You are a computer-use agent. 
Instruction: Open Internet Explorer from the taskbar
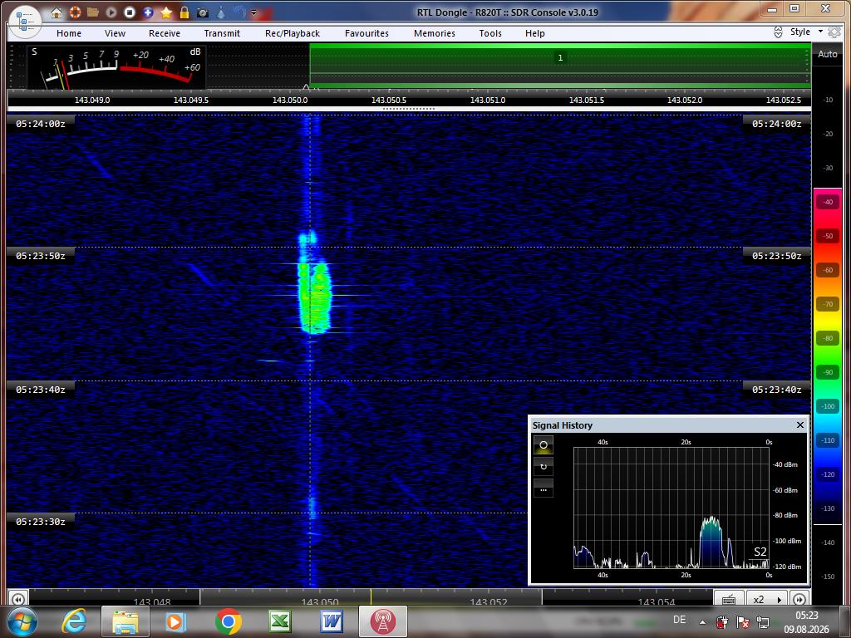click(74, 621)
